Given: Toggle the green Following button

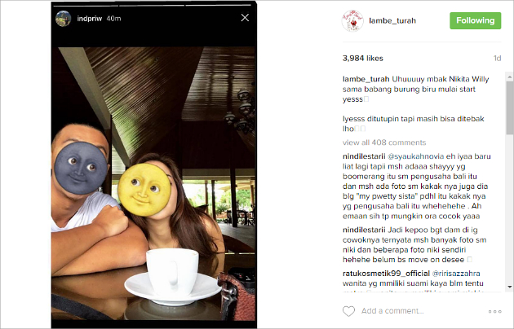Looking at the screenshot, I should point(476,20).
